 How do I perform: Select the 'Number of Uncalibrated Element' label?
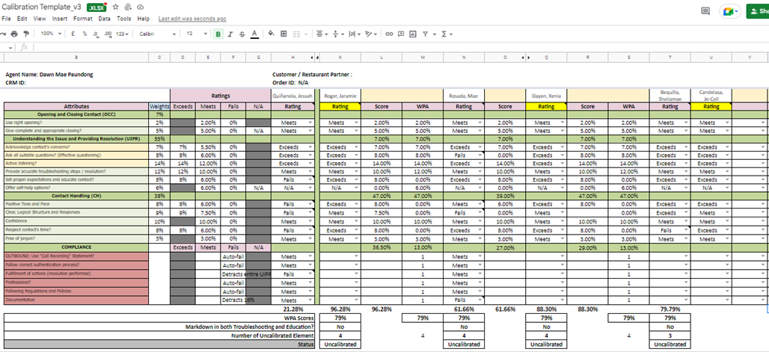click(272, 336)
